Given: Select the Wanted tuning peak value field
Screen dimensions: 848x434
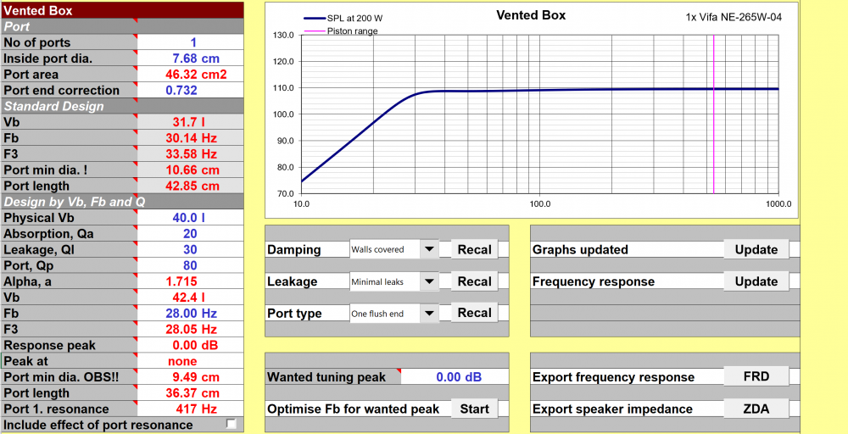Looking at the screenshot, I should pyautogui.click(x=454, y=377).
